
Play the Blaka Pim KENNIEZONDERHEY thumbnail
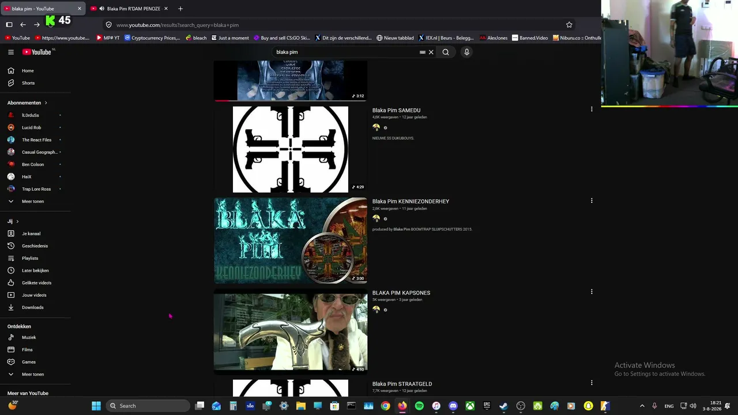[x=291, y=240]
